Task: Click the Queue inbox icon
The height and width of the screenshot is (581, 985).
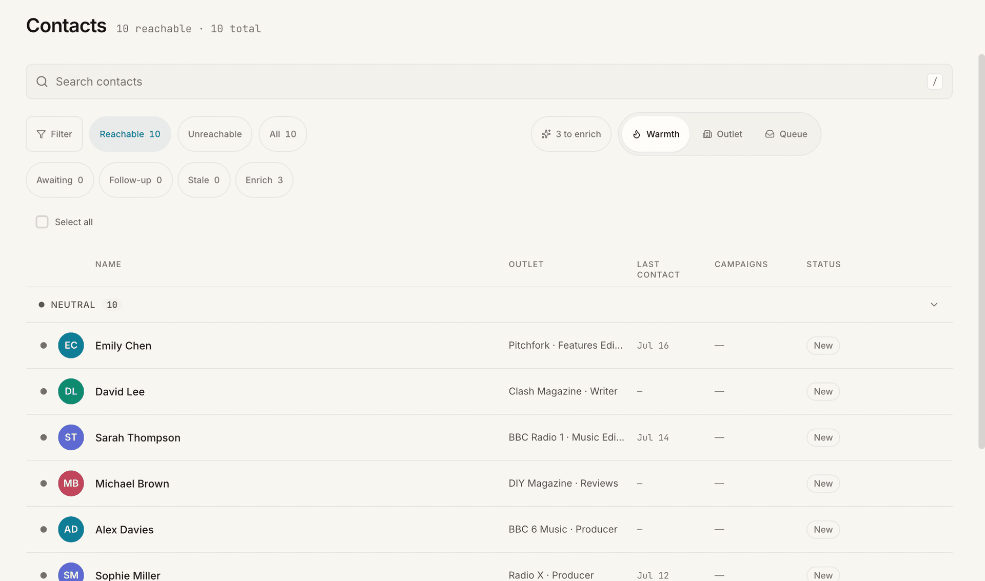Action: coord(770,134)
